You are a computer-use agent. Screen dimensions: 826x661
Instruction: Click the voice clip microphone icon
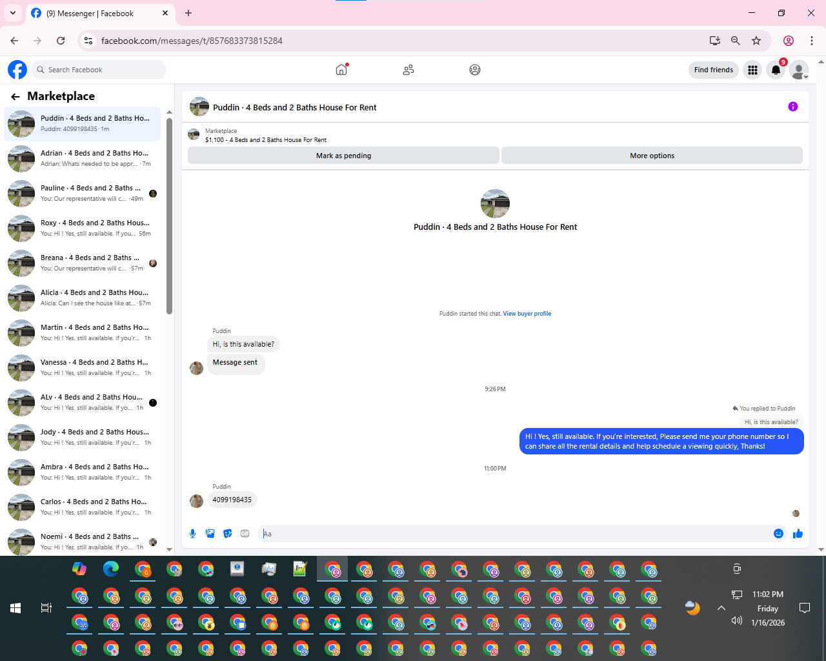click(192, 534)
